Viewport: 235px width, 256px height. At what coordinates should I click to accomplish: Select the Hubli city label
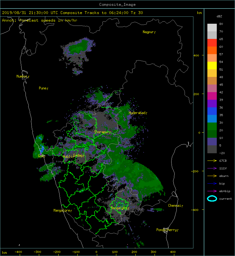pos(68,157)
